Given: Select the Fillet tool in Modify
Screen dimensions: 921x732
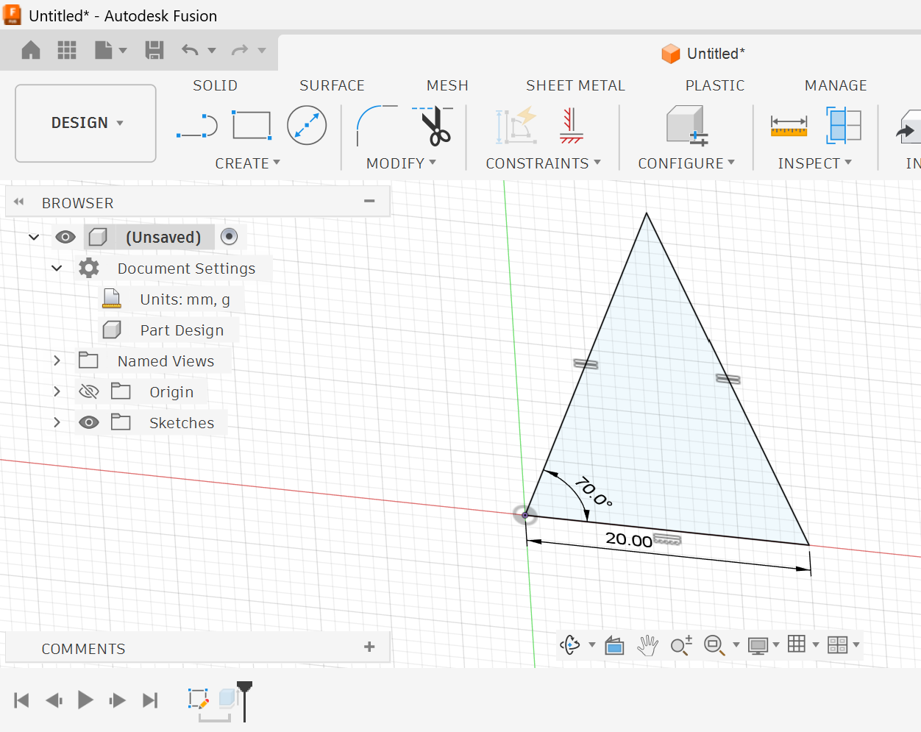Looking at the screenshot, I should pos(377,126).
